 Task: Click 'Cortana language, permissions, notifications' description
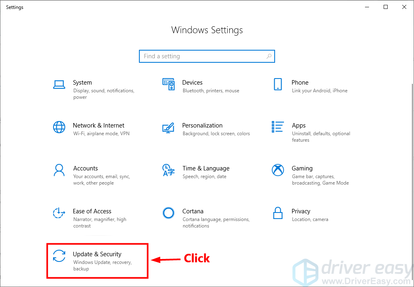click(x=216, y=223)
